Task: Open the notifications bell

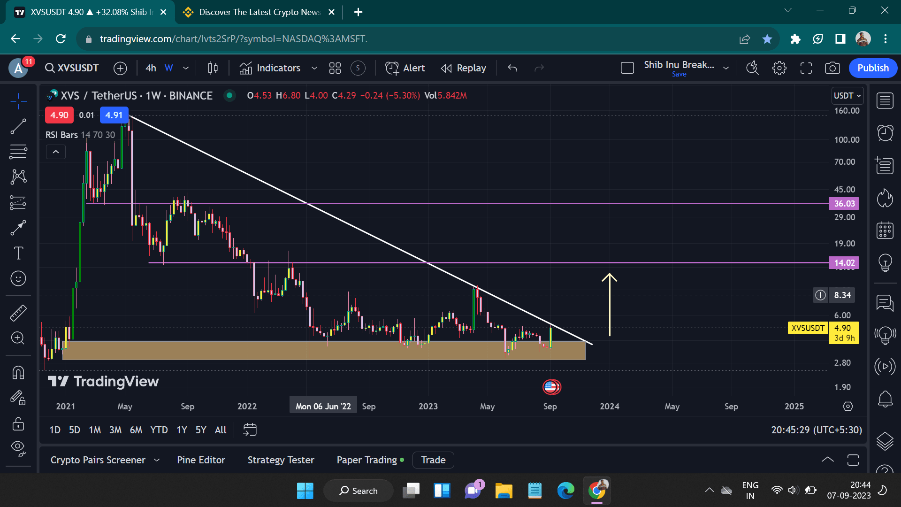Action: 885,399
